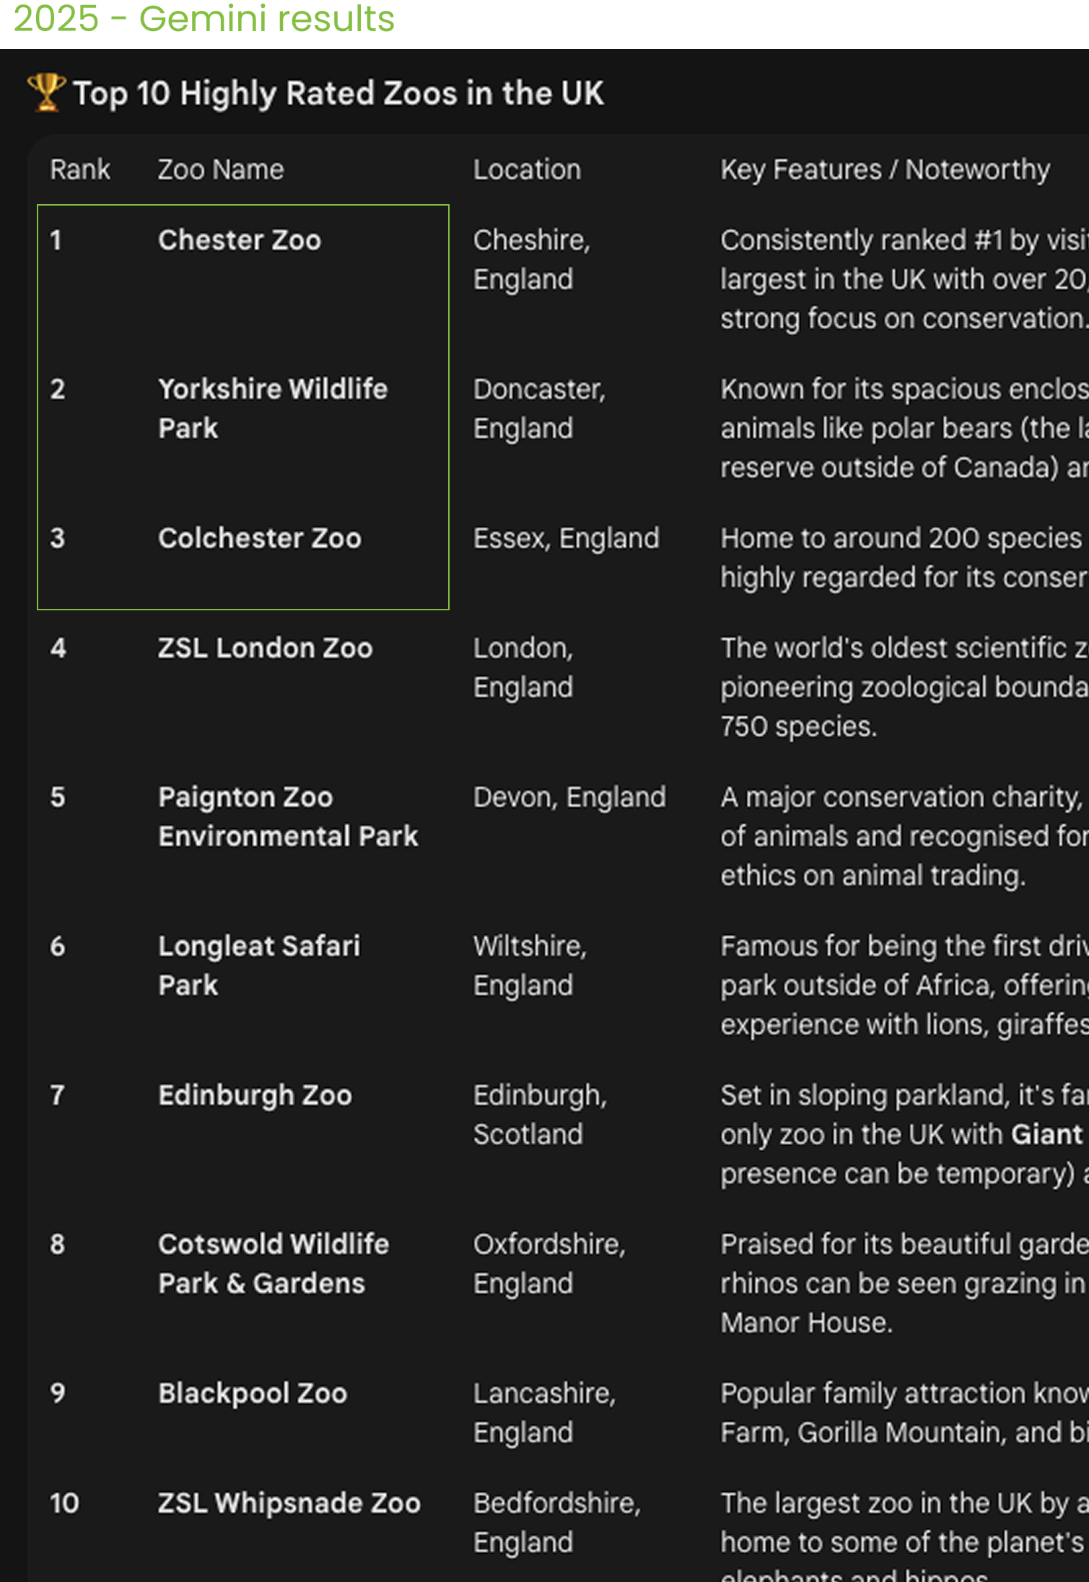The image size is (1089, 1582).
Task: Click the "Top 10 Highly Rated Zoos" heading
Action: (x=338, y=94)
